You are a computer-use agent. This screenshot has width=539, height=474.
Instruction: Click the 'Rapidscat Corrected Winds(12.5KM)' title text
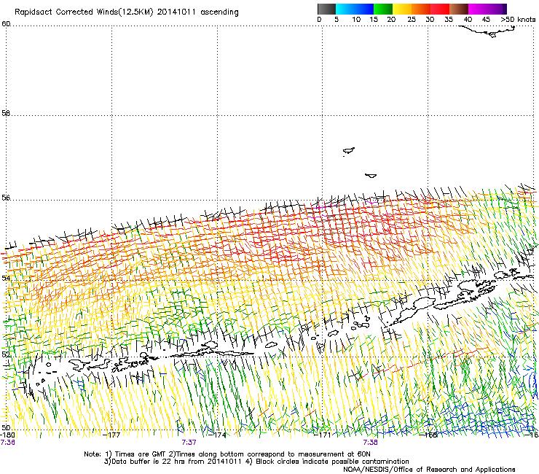(x=84, y=12)
